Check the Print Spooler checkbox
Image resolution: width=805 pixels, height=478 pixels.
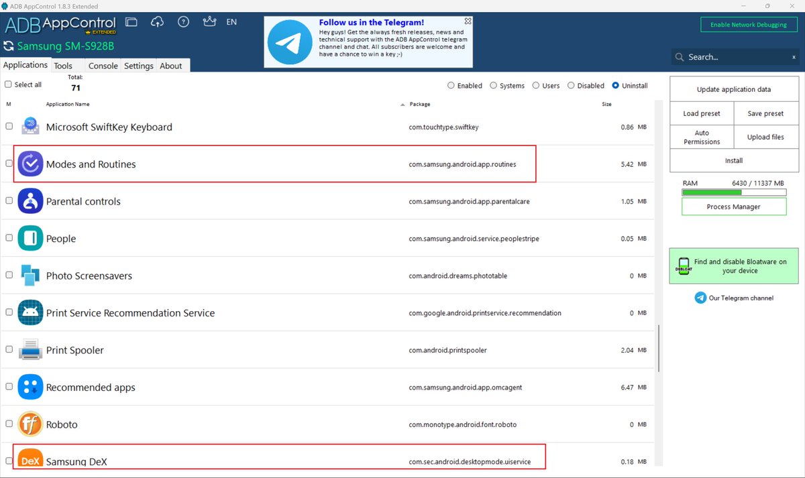click(x=9, y=349)
